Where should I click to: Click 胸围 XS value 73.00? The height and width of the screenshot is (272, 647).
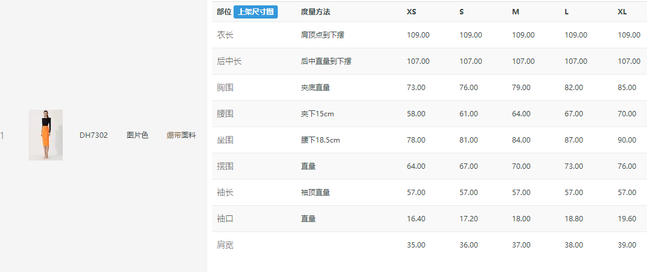tap(416, 87)
